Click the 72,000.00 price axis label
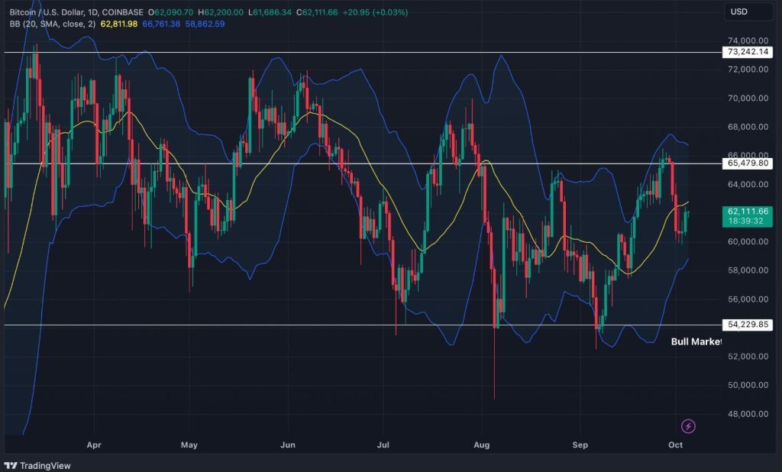Screen dimensions: 782x472 pos(748,70)
